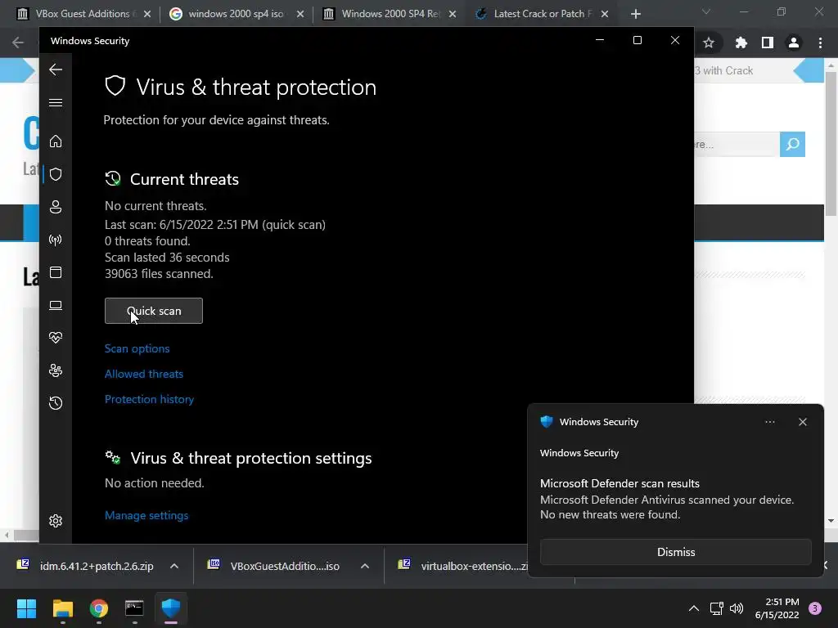Click the website search input field
The image size is (838, 628).
click(x=737, y=144)
